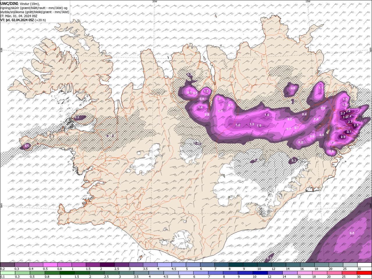Click the 1.4 snowfall value label
Image resolution: width=372 pixels, height=279 pixels.
tap(200, 108)
